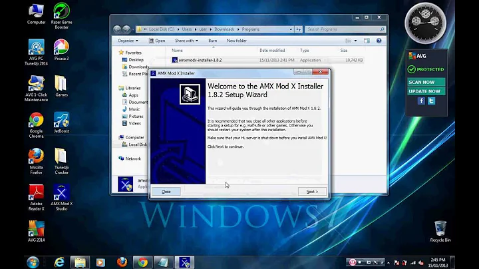
Task: Click the AVG gadget Facebook icon
Action: (x=421, y=101)
